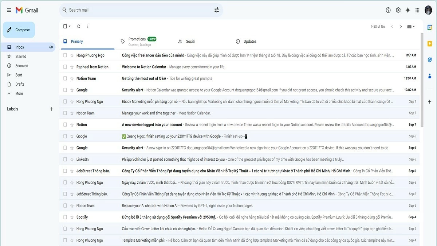The image size is (437, 246).
Task: Add a new label with the plus icon
Action: (x=51, y=109)
